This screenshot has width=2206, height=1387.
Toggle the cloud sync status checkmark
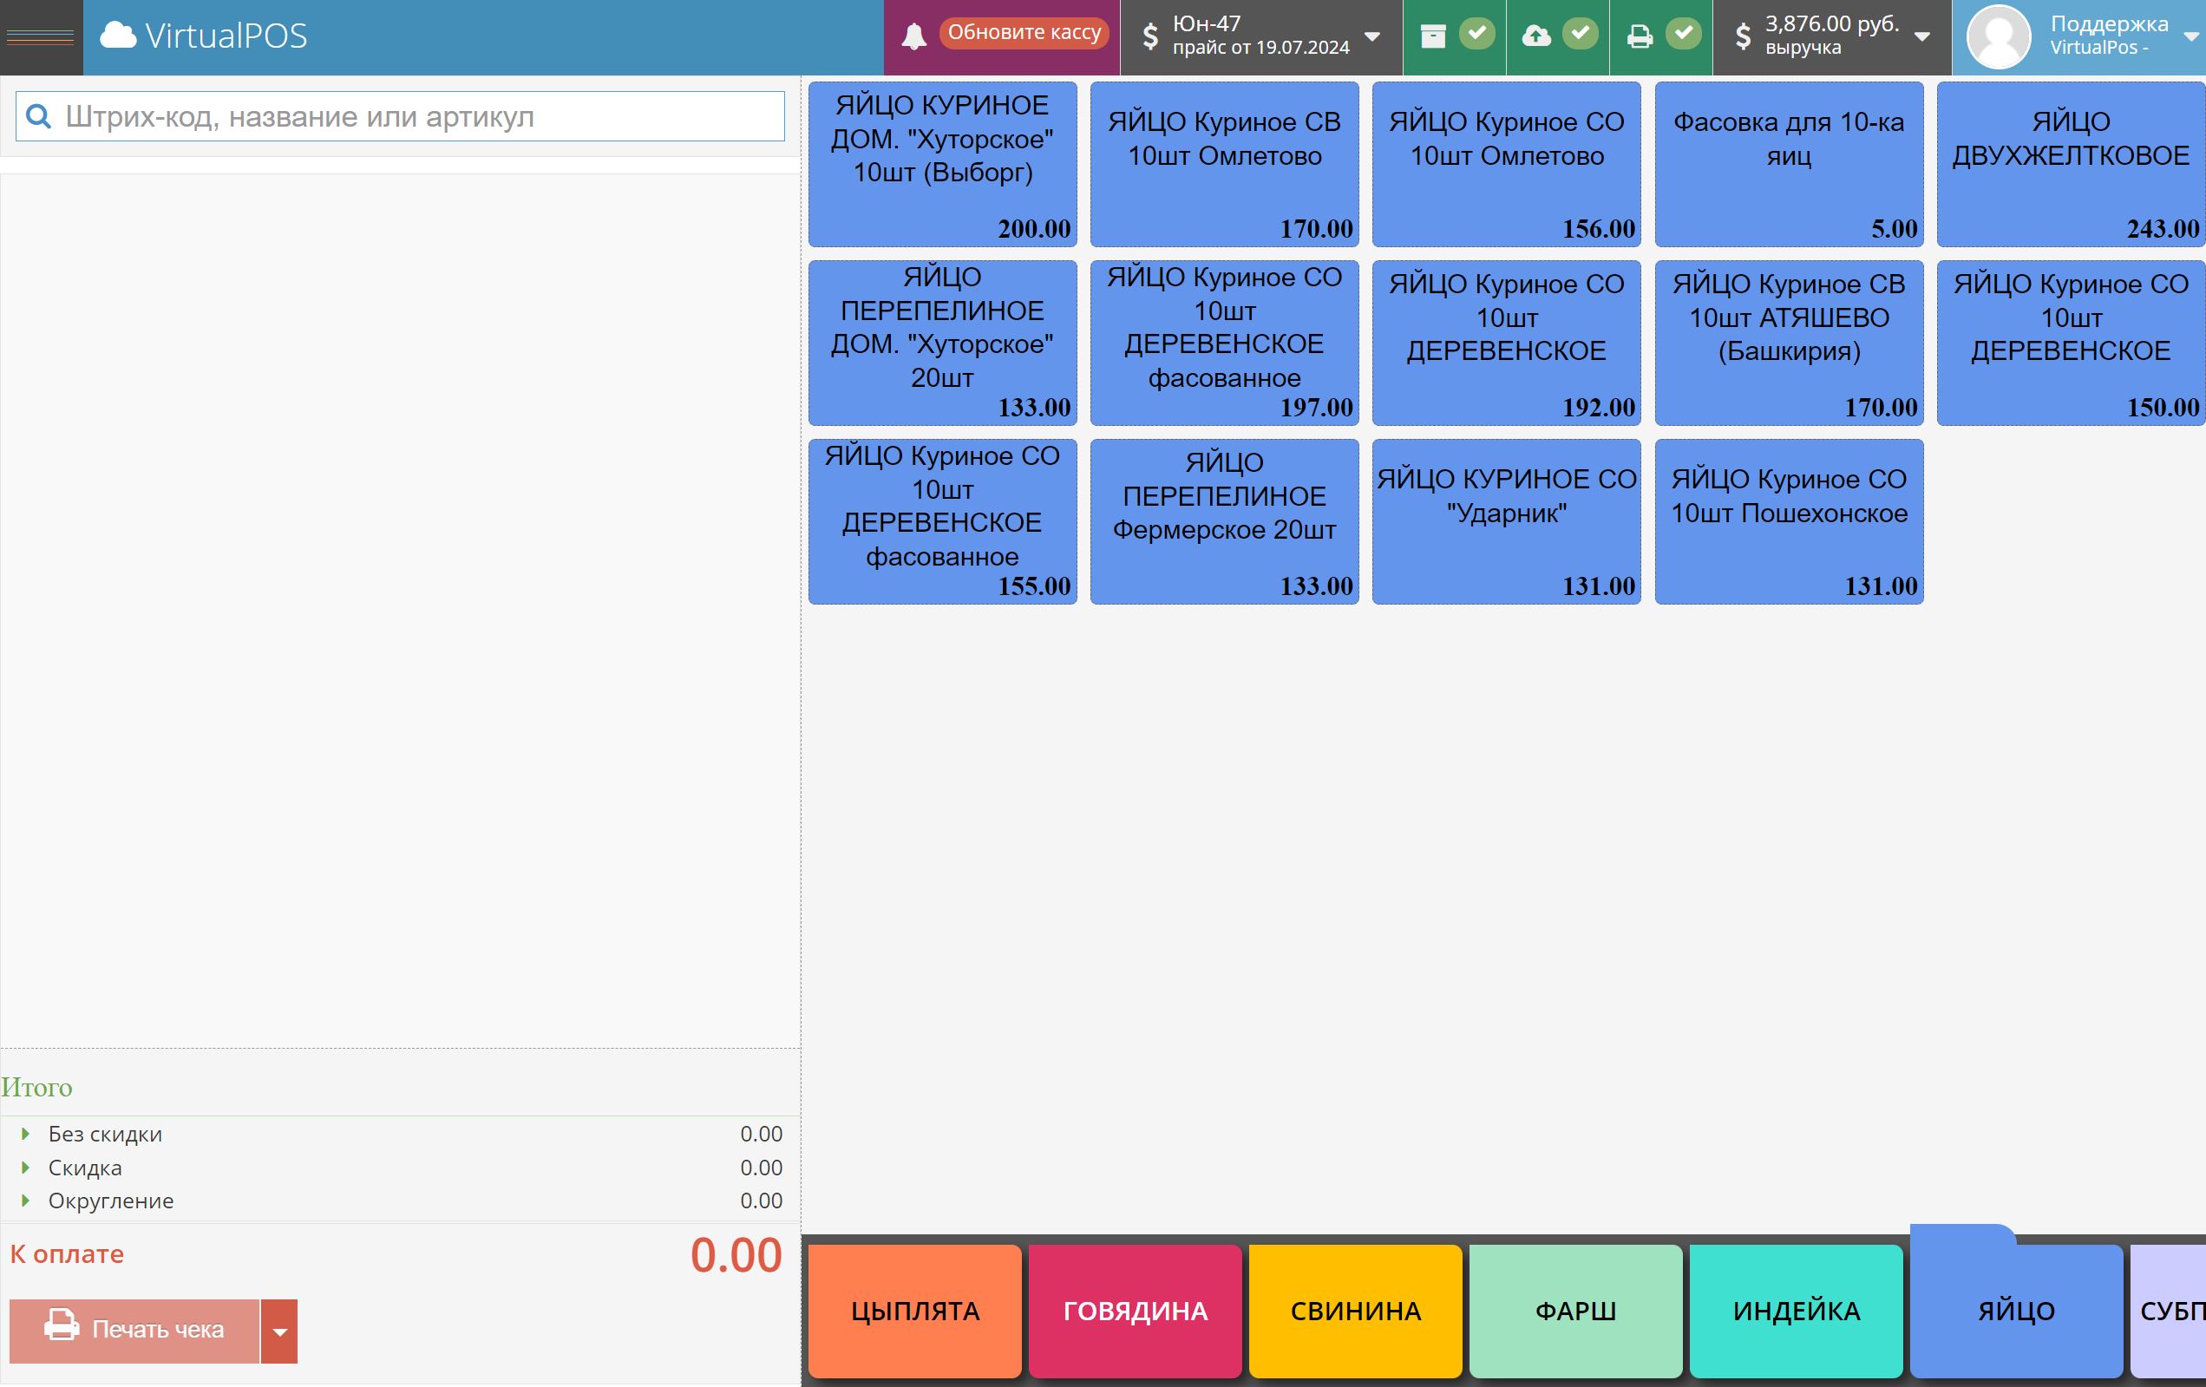(x=1581, y=33)
